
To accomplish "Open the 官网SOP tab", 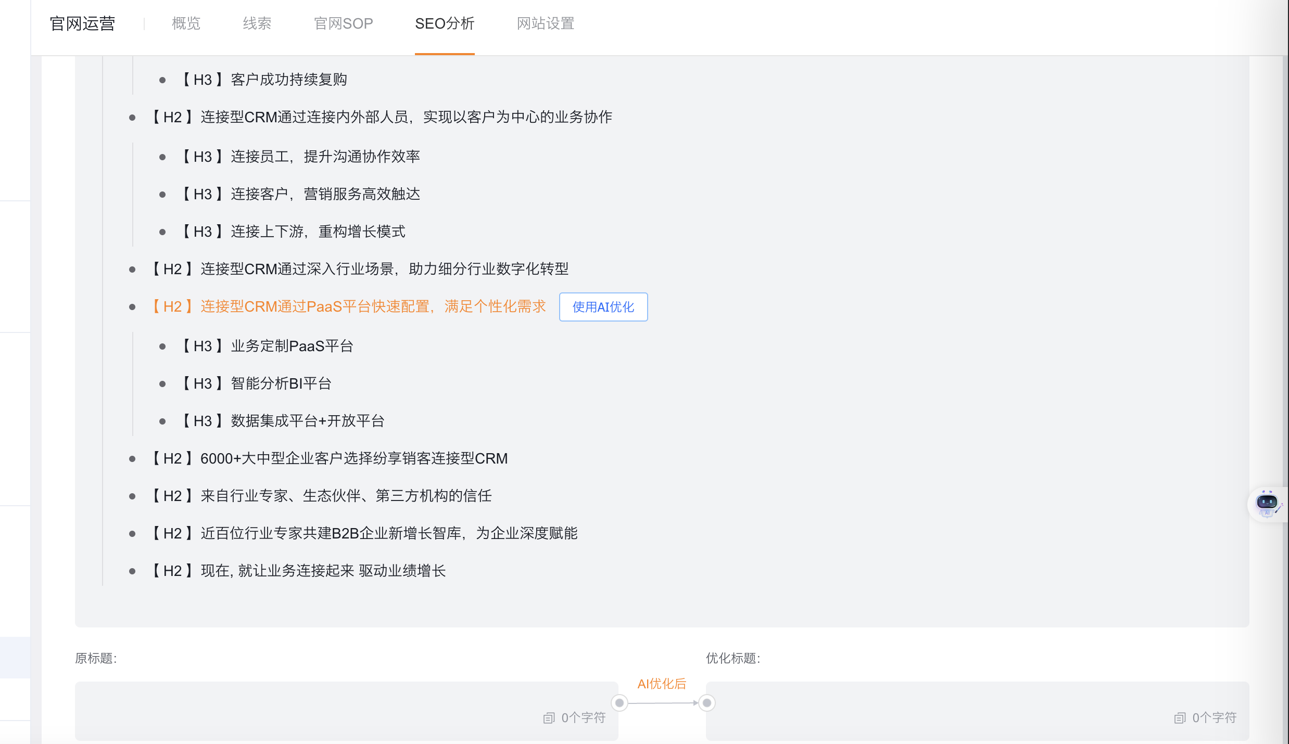I will (344, 23).
